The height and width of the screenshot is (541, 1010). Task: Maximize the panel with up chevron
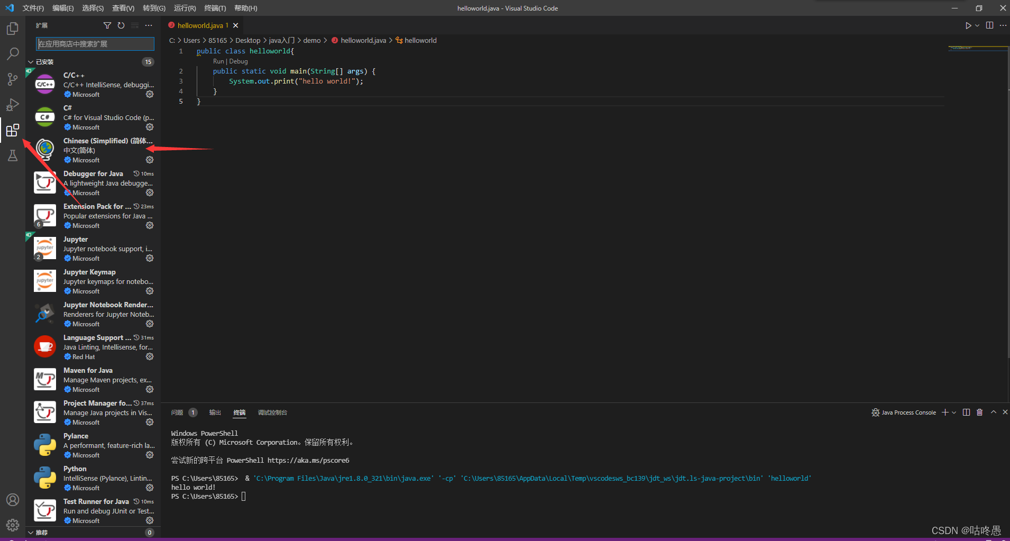pyautogui.click(x=994, y=412)
